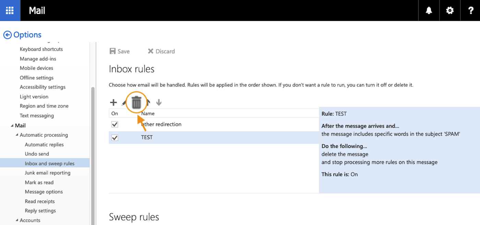Select the 'other redirection' rule row
This screenshot has height=225, width=480.
pos(206,124)
